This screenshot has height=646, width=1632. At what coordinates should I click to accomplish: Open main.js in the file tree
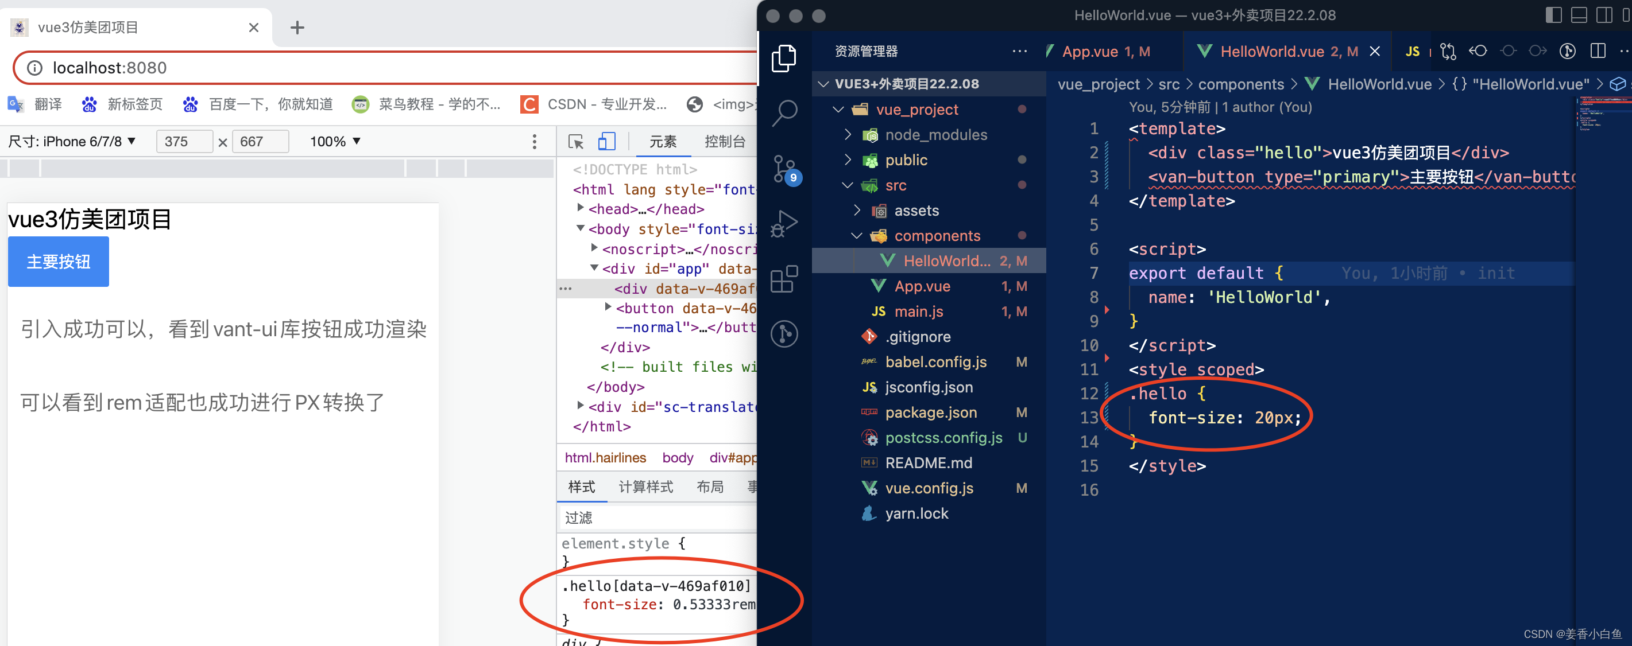pos(929,312)
